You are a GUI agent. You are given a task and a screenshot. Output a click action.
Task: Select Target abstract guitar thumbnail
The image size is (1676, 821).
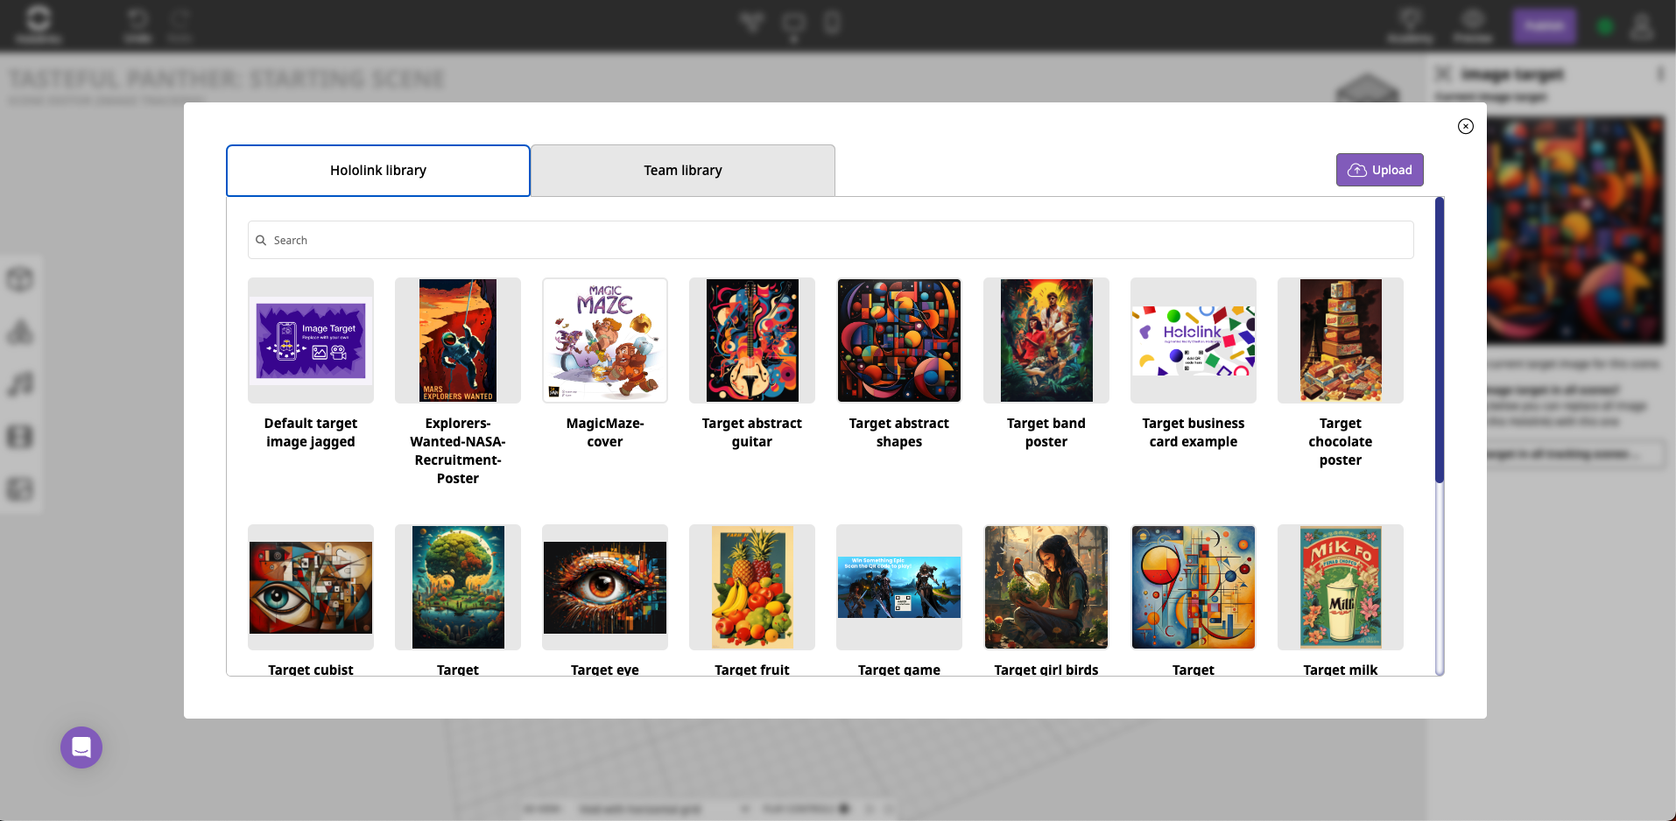(x=752, y=340)
